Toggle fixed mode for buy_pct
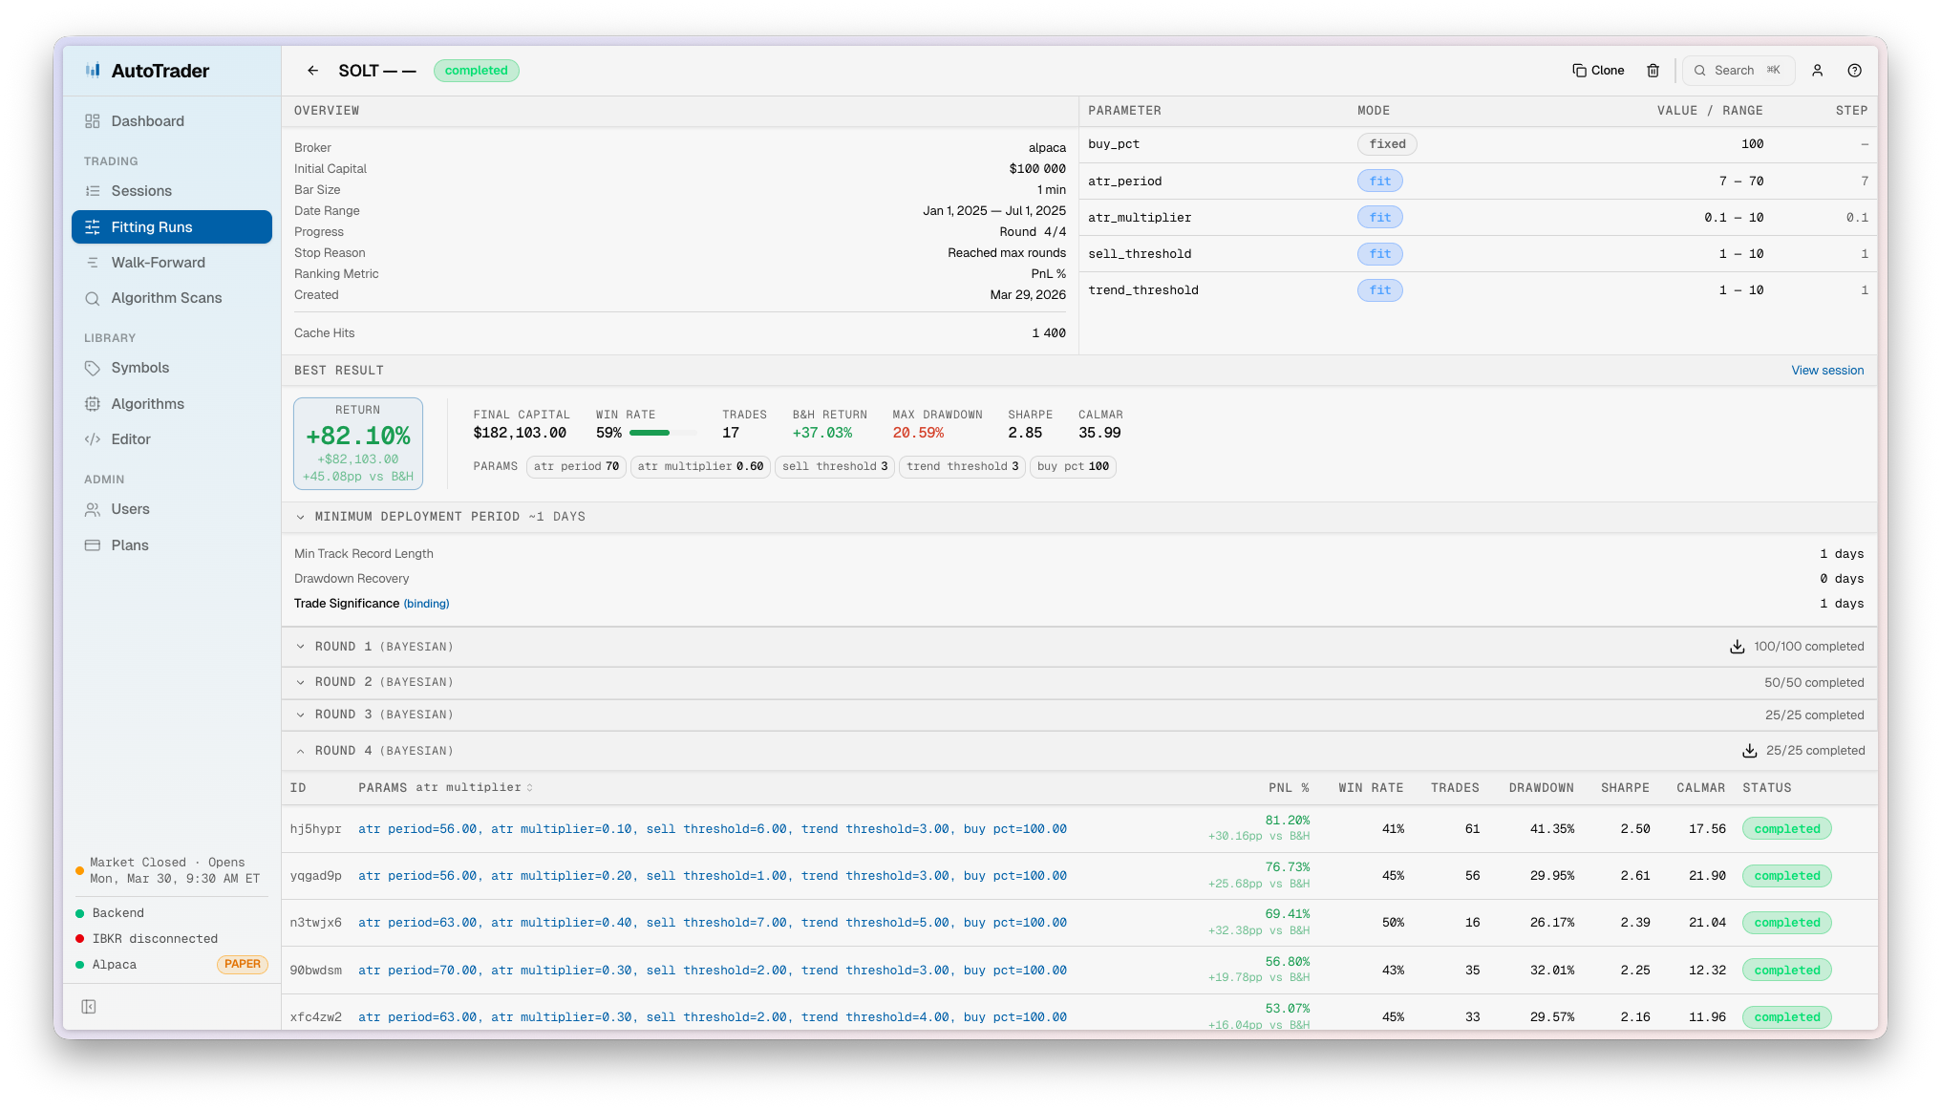 coord(1387,144)
